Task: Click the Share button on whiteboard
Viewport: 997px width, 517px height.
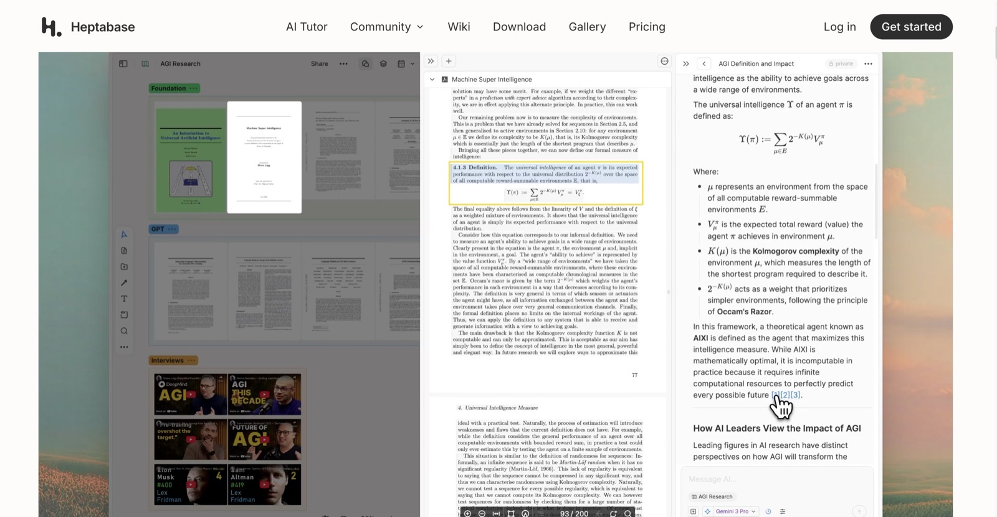Action: (320, 63)
